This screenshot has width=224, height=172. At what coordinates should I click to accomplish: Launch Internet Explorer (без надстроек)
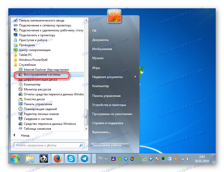(x=44, y=70)
